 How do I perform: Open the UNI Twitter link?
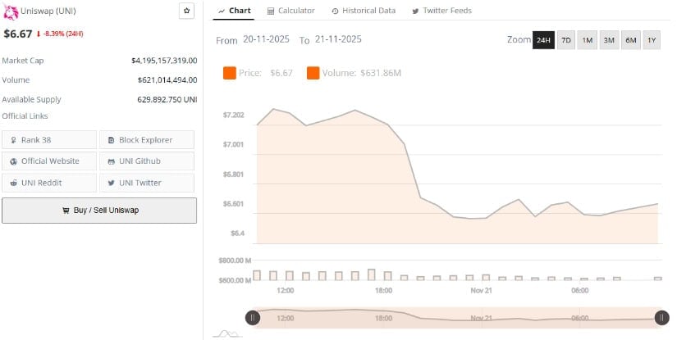point(147,183)
